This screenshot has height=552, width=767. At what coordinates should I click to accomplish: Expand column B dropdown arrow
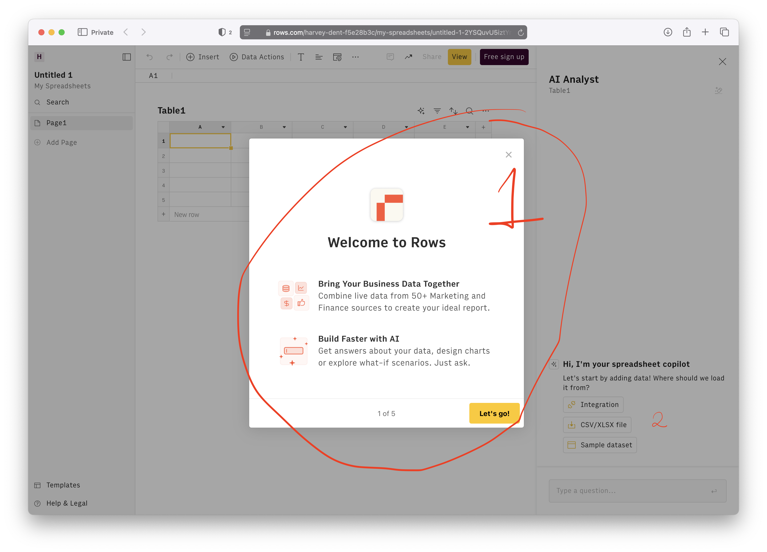tap(284, 127)
